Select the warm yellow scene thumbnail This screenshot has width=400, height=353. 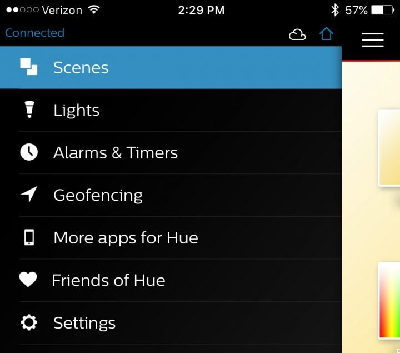point(389,148)
